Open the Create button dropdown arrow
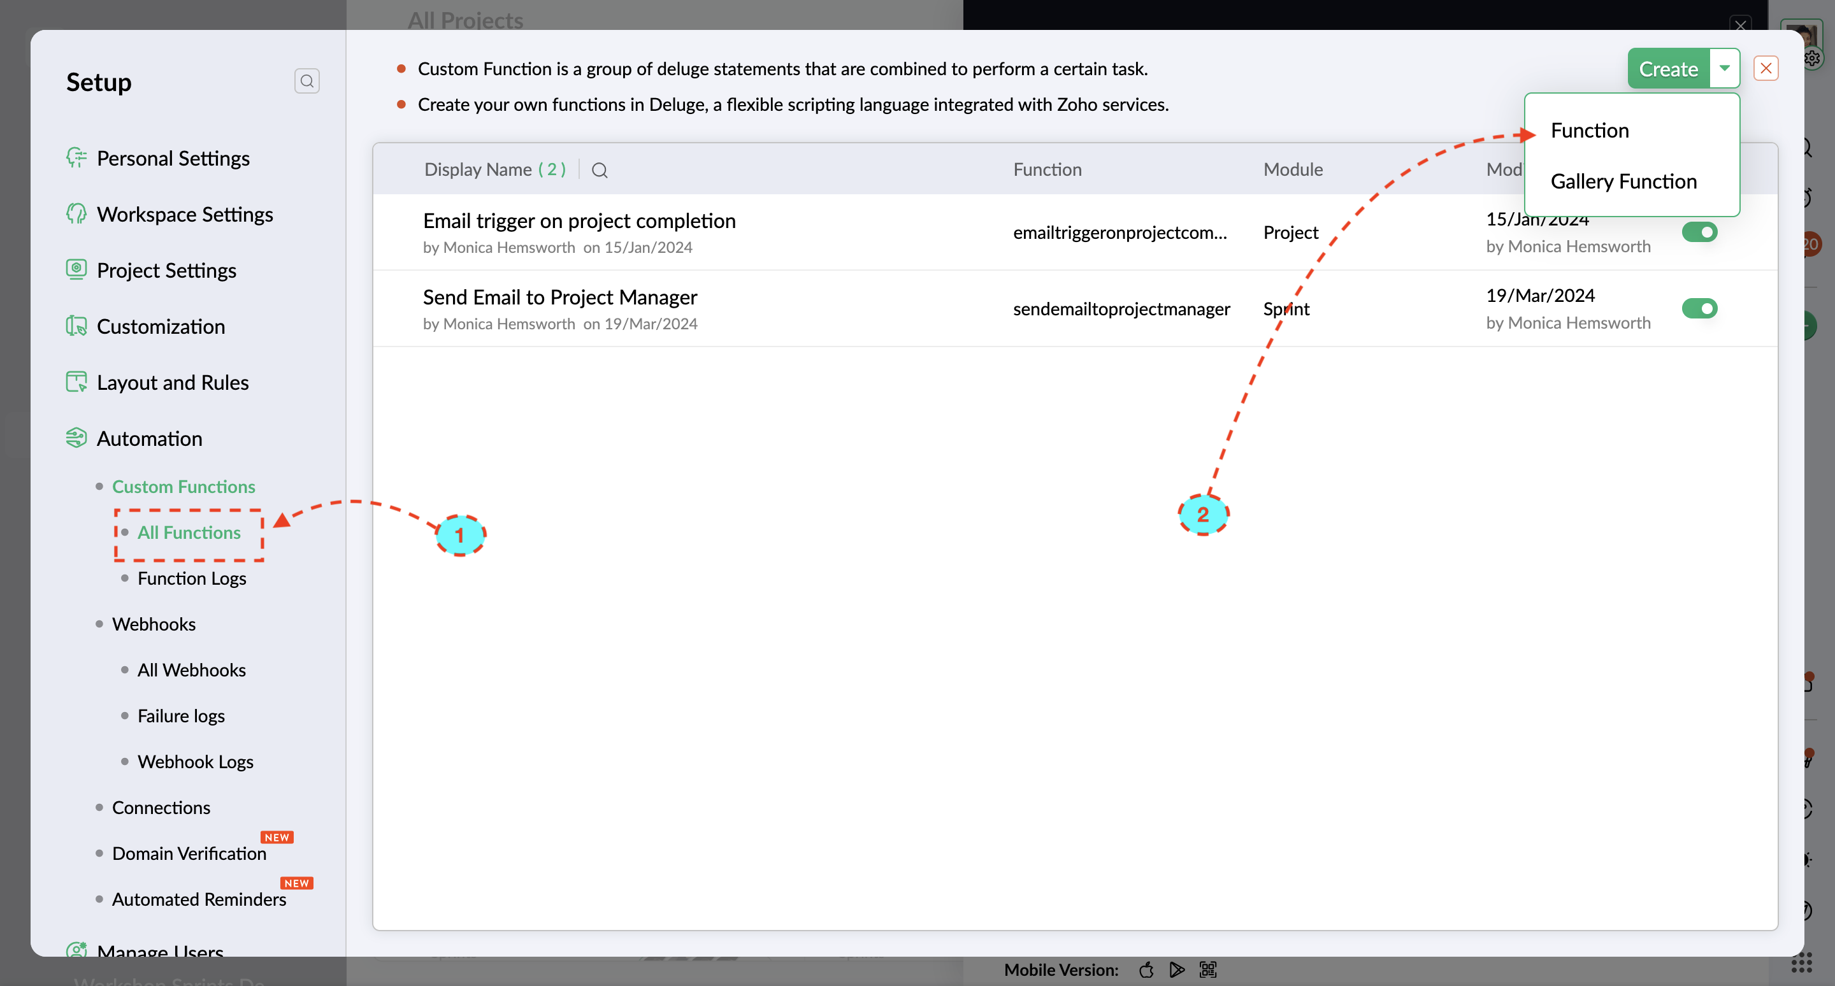Image resolution: width=1835 pixels, height=986 pixels. [x=1724, y=68]
